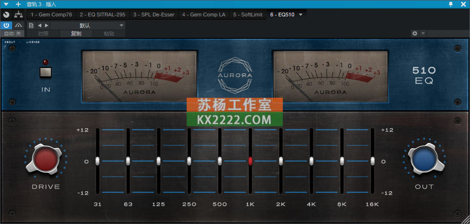Click the blue OUT knob
This screenshot has width=470, height=224.
tap(424, 159)
